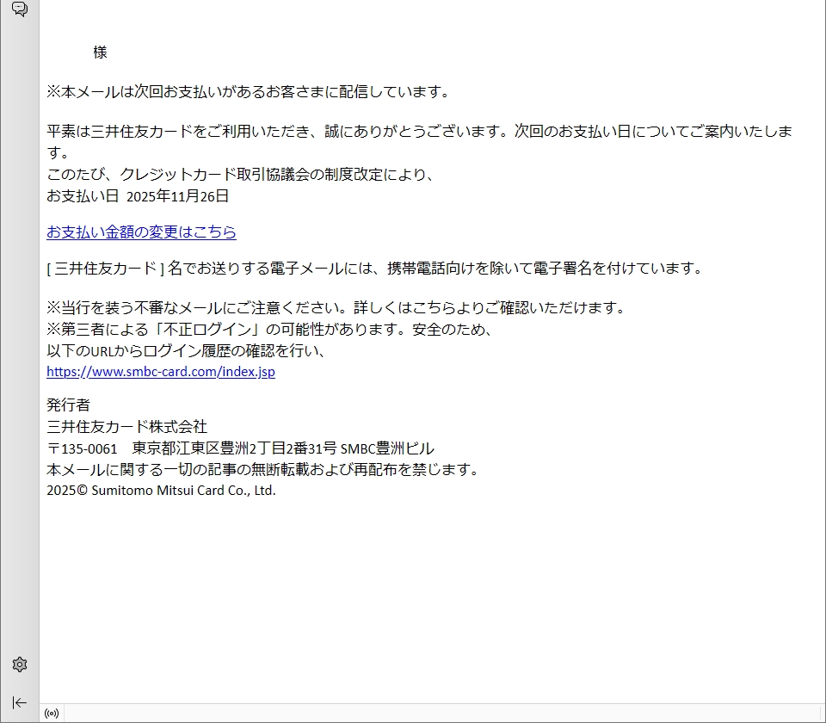
Task: Click the line starting ※本メールは次回お支払い
Action: (248, 91)
